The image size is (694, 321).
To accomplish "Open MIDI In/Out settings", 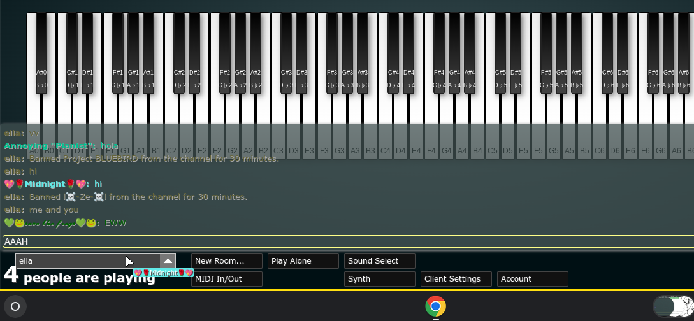I will click(227, 279).
